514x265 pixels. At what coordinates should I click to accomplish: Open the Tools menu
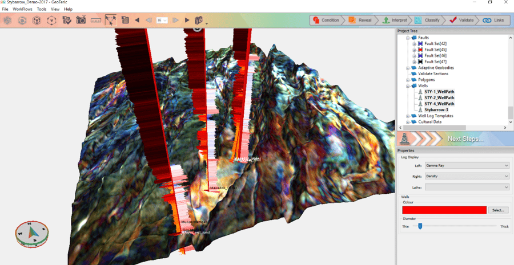(42, 10)
